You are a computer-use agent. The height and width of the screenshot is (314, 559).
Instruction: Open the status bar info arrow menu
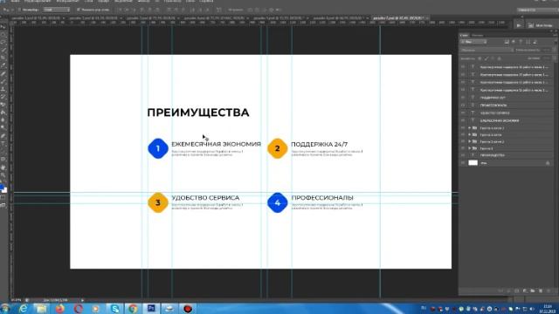(82, 300)
